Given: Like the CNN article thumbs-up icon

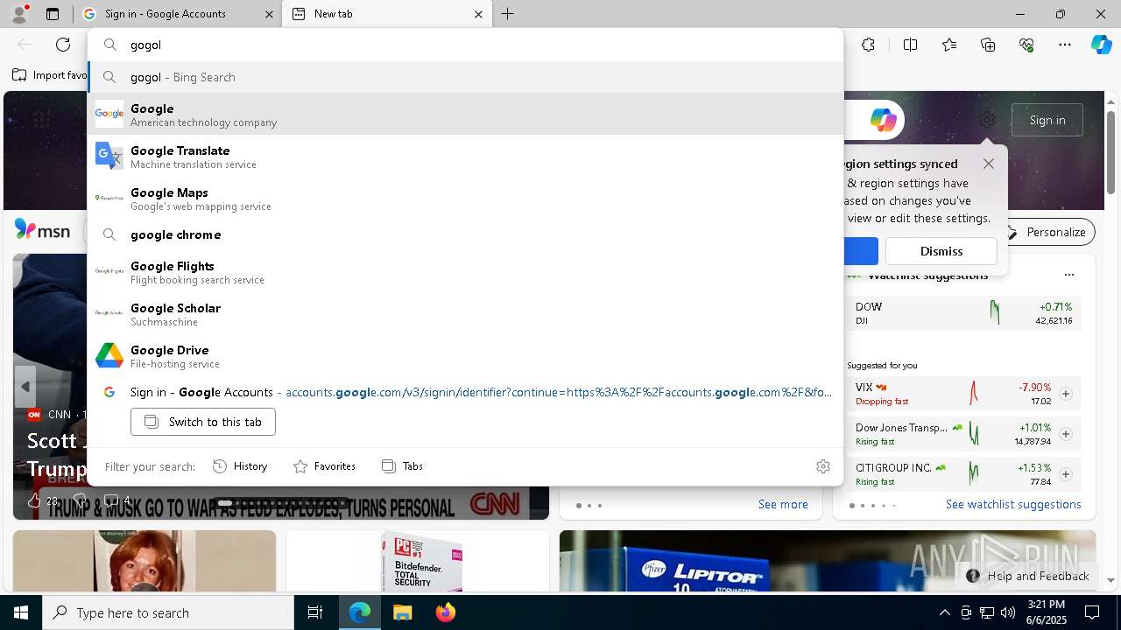Looking at the screenshot, I should tap(34, 500).
